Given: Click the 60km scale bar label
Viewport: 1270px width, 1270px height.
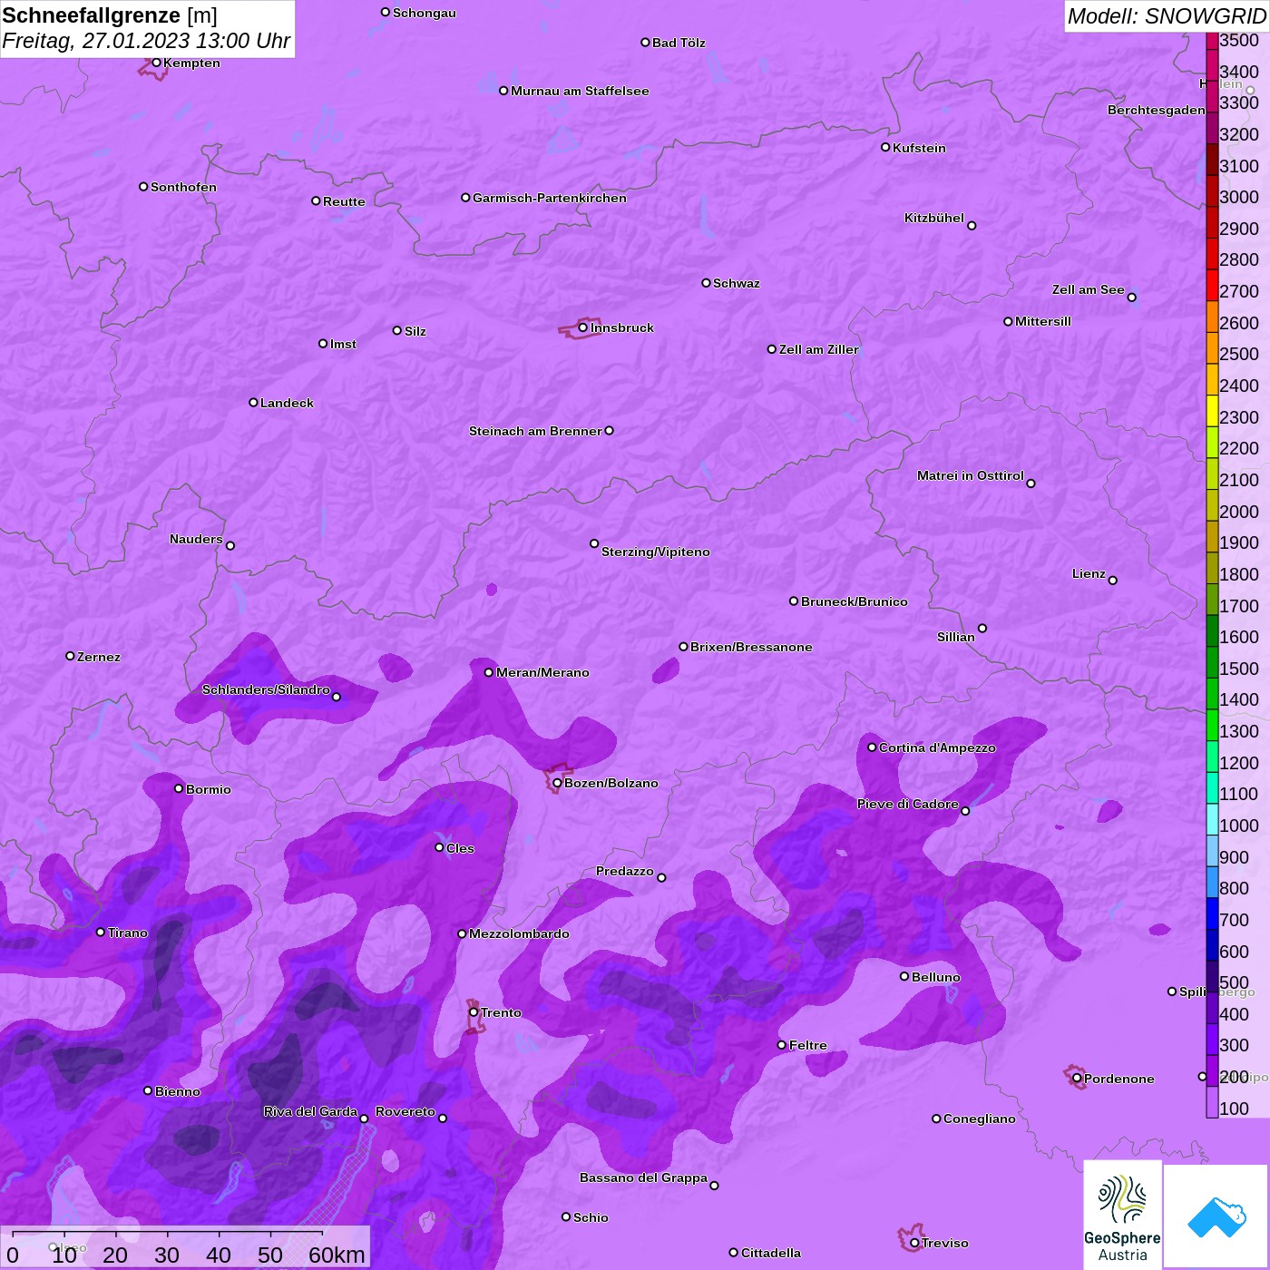Looking at the screenshot, I should pyautogui.click(x=337, y=1255).
